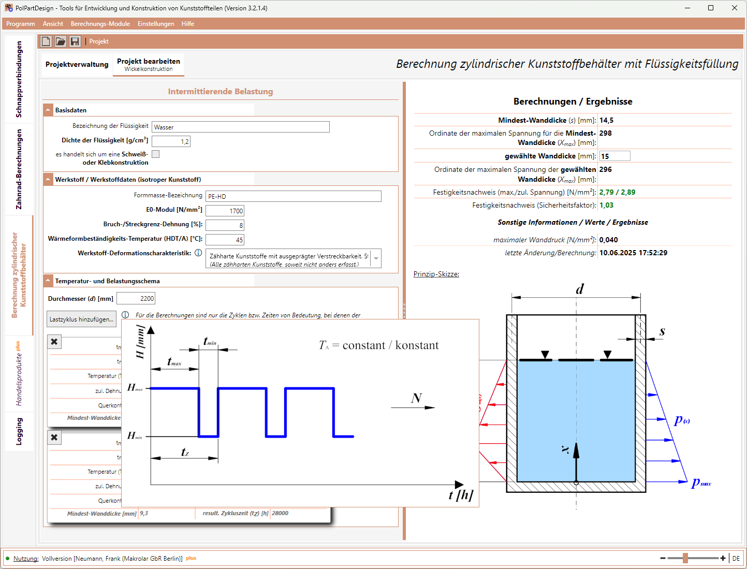Switch to the Projektverwaltung tab
This screenshot has height=569, width=747.
pos(77,65)
